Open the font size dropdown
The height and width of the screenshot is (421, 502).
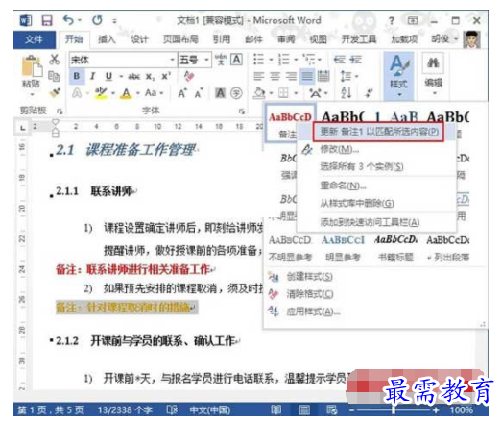(206, 60)
